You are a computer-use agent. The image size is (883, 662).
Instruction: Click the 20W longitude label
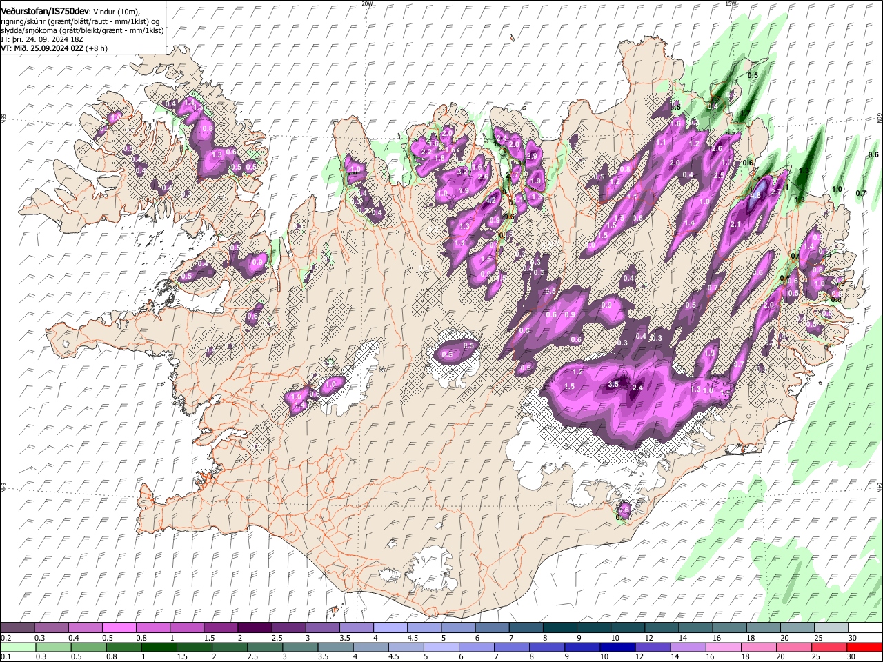pyautogui.click(x=367, y=3)
